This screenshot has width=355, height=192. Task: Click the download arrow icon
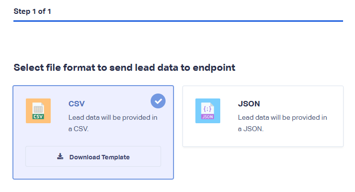[x=60, y=156]
